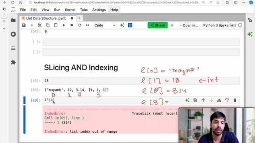The image size is (255, 143).
Task: Click the SLicing AND Indexing heading
Action: coord(81,68)
